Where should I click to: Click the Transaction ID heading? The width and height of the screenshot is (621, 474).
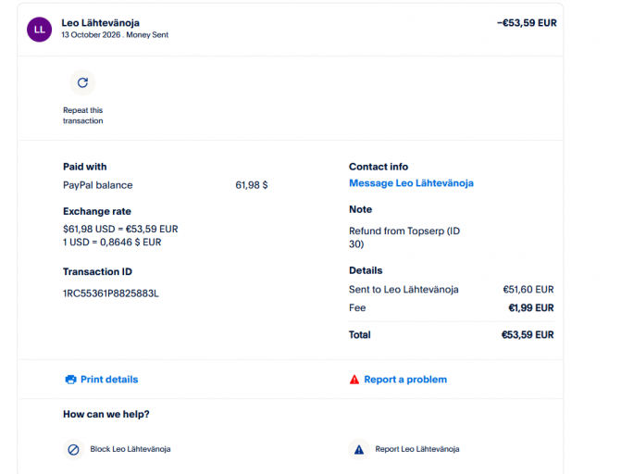coord(97,272)
